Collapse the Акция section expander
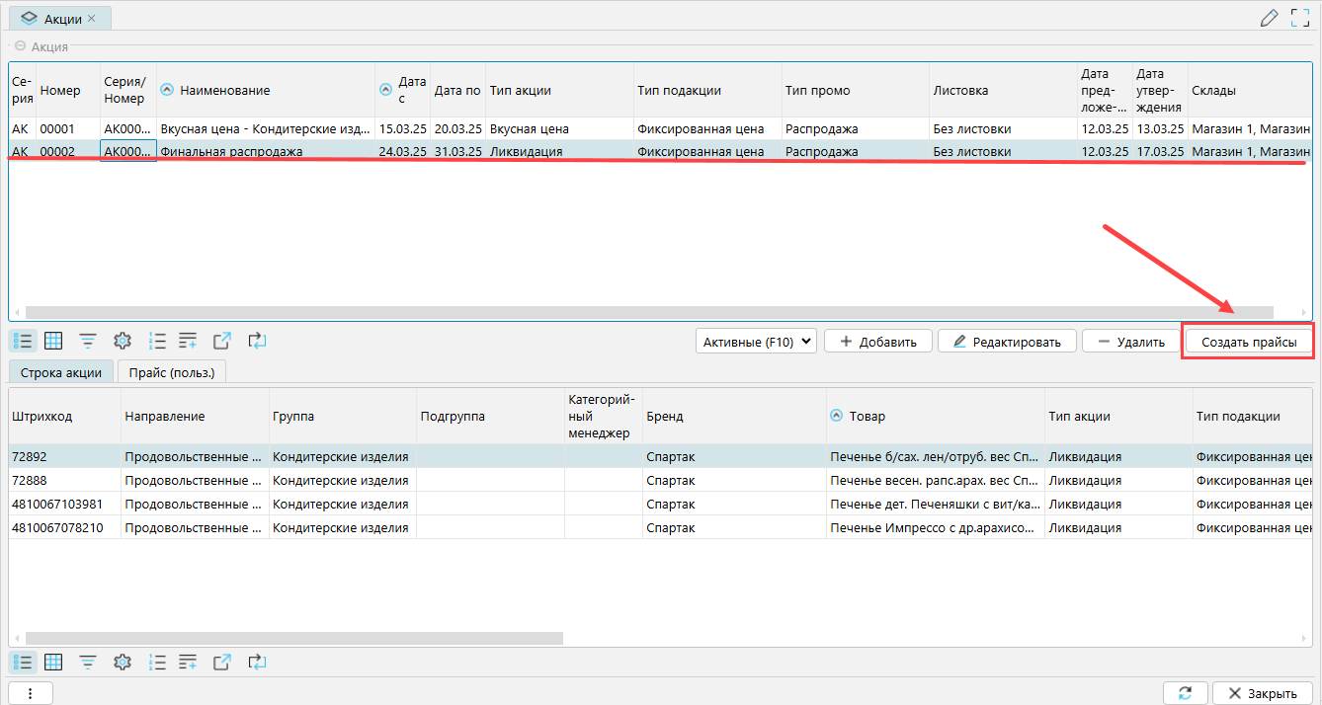 click(x=20, y=46)
